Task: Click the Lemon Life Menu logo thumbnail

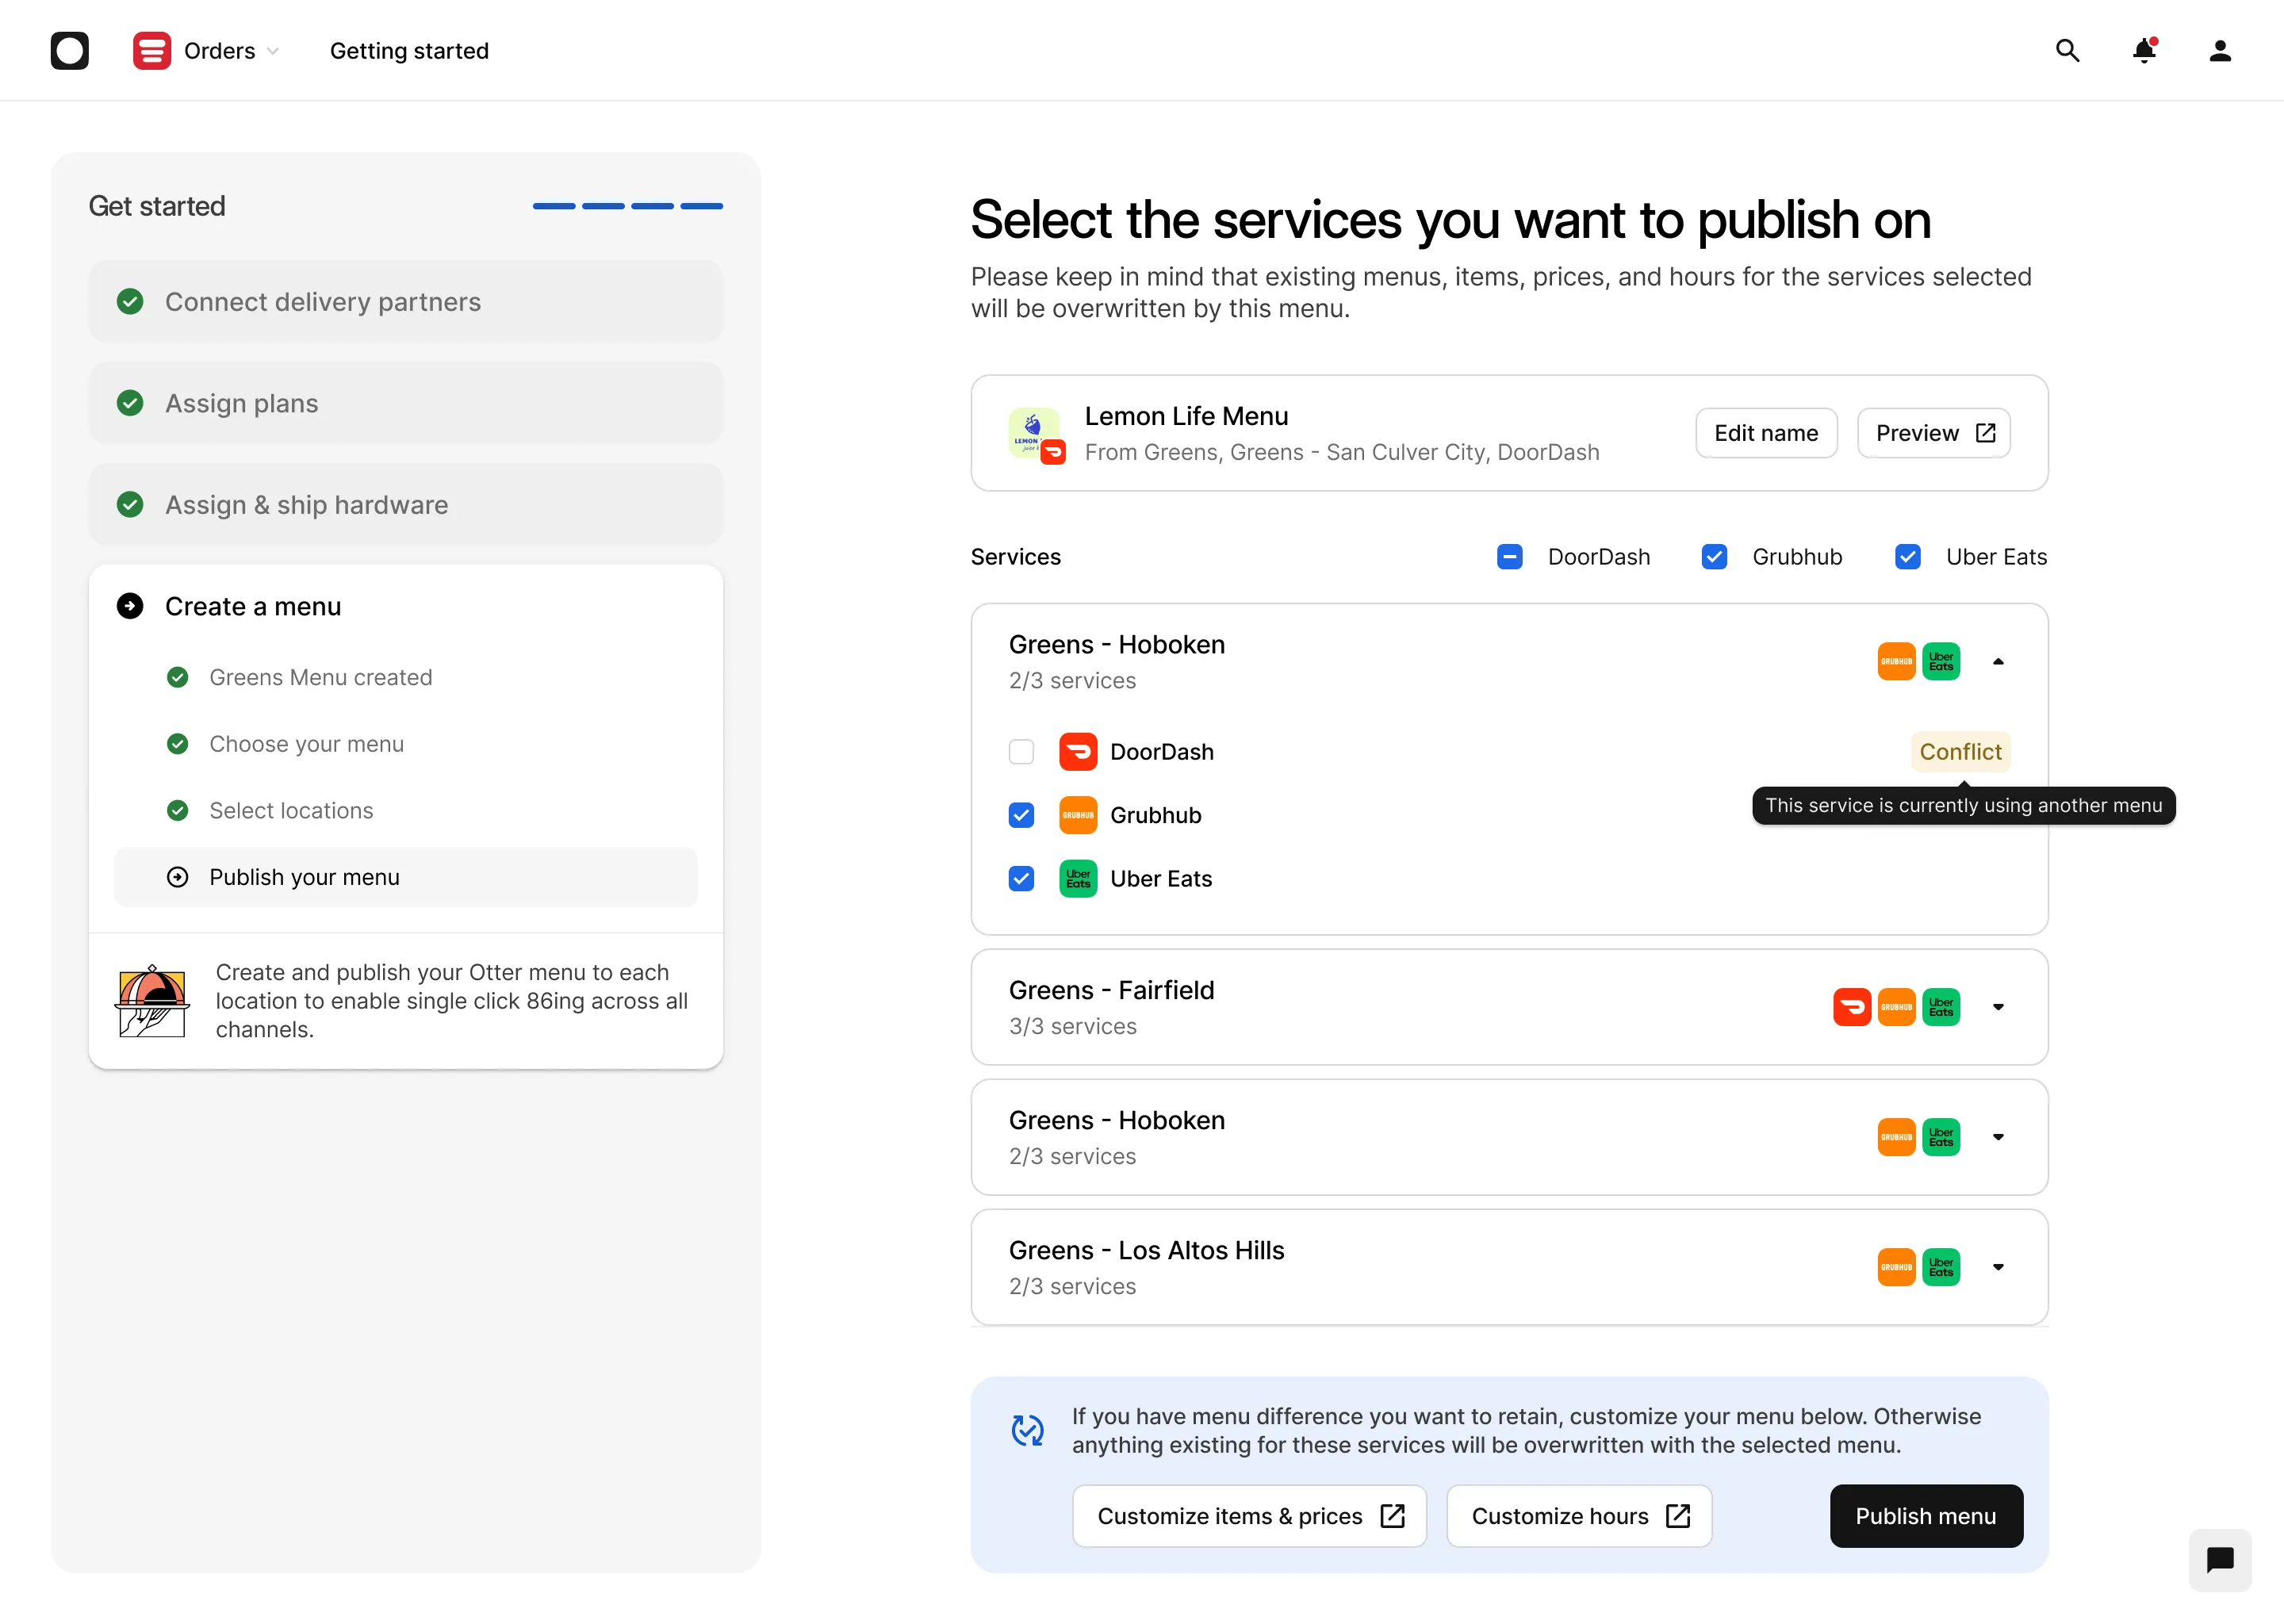Action: (1036, 435)
